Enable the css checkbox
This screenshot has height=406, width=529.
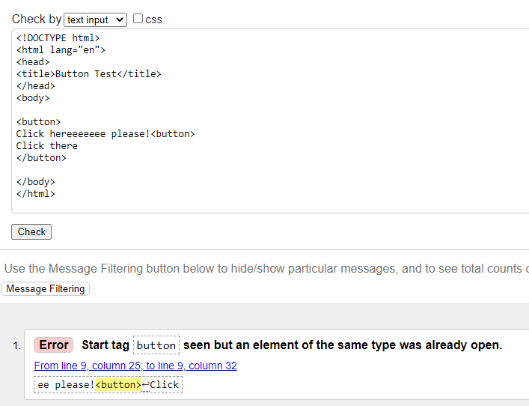138,19
